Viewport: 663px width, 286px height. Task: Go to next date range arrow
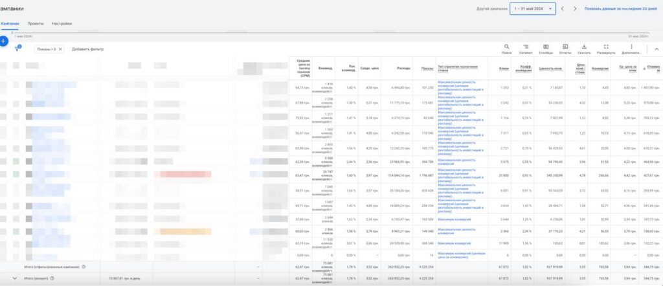pyautogui.click(x=575, y=8)
